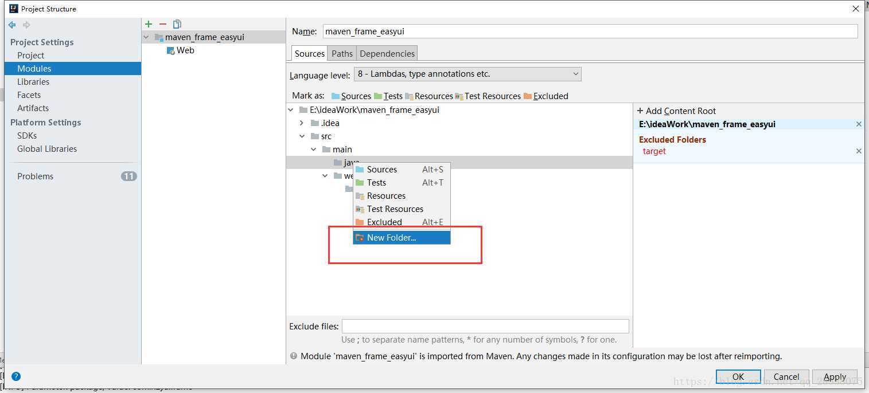The width and height of the screenshot is (869, 393).
Task: Click the OK button
Action: point(738,376)
